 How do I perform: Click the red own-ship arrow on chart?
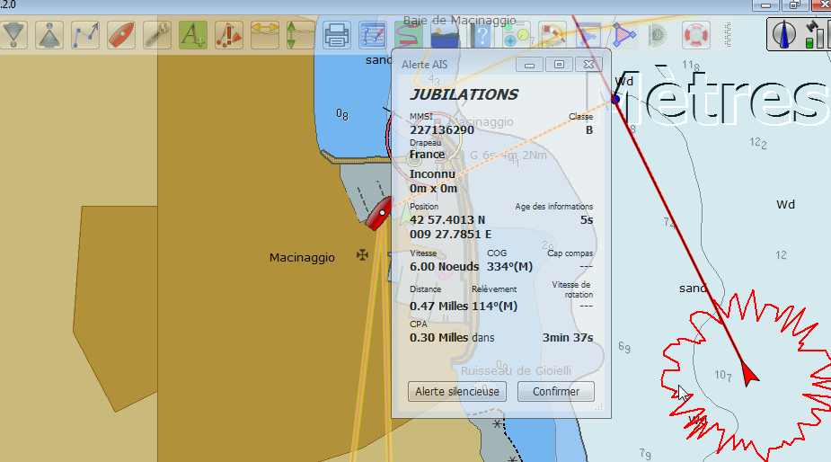(x=749, y=373)
